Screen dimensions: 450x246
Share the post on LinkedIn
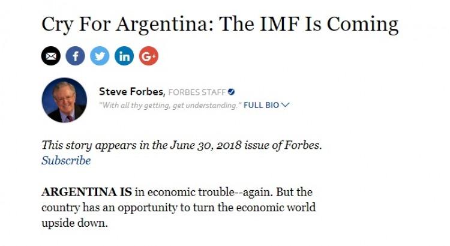pyautogui.click(x=124, y=56)
